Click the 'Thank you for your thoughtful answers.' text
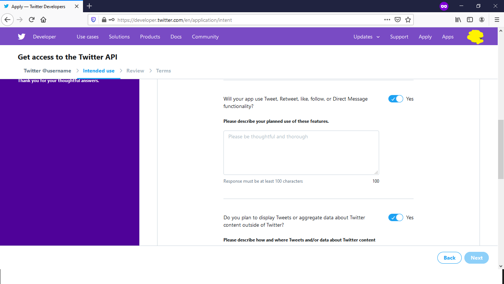504x284 pixels. 59,81
